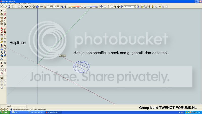Select the Position Camera tool
202x114 pixels.
click(2, 63)
